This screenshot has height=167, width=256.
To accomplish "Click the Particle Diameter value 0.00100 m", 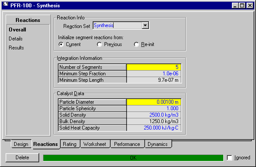I will [154, 102].
